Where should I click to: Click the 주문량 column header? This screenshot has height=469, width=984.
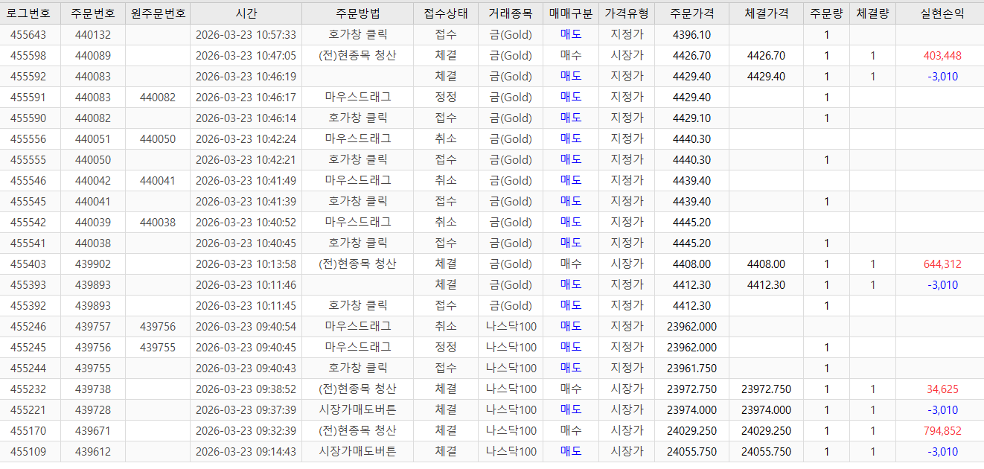pyautogui.click(x=827, y=13)
